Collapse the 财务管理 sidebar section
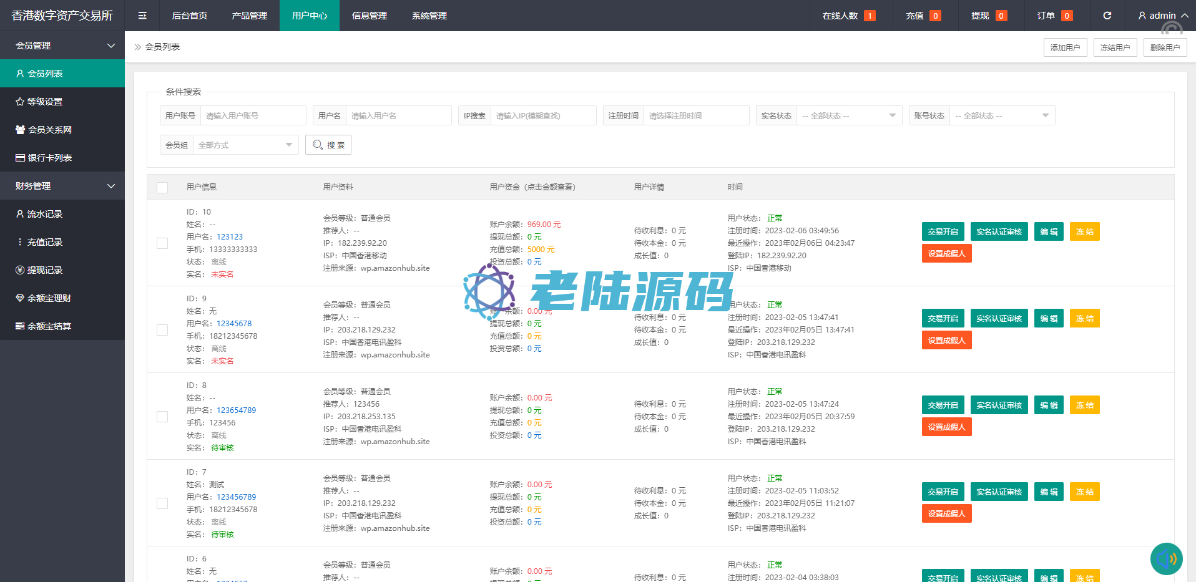 tap(62, 186)
